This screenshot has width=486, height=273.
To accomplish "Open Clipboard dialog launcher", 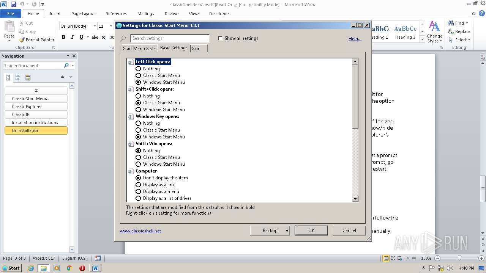I will point(54,48).
